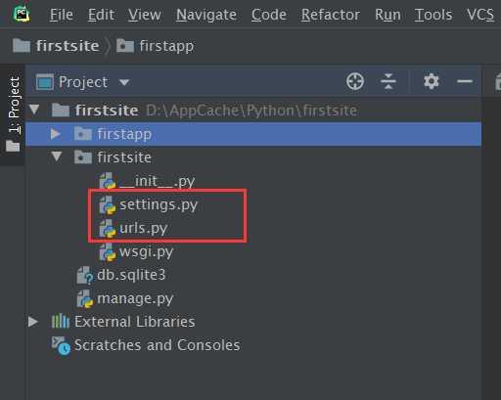501x400 pixels.
Task: Collapse the inner firstsite folder arrow
Action: [57, 156]
